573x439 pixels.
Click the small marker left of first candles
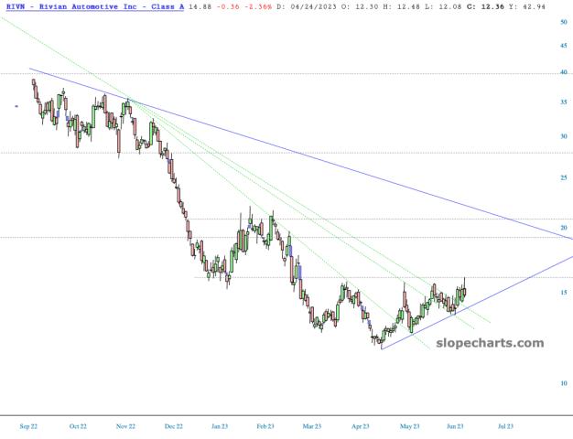(x=16, y=106)
